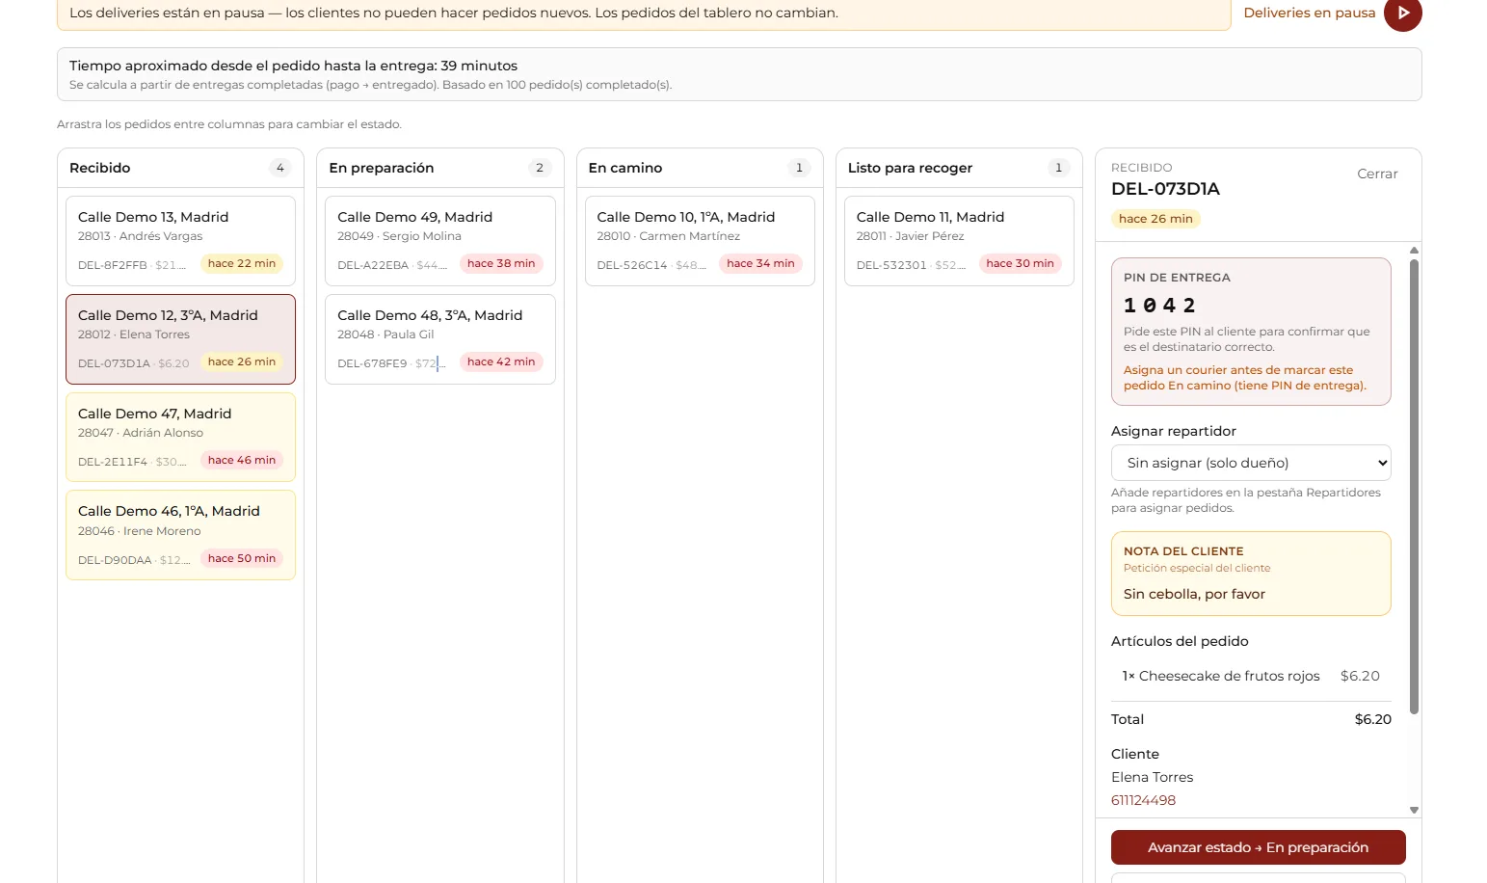Select order card Calle Demo 12, 3ºA

(180, 339)
